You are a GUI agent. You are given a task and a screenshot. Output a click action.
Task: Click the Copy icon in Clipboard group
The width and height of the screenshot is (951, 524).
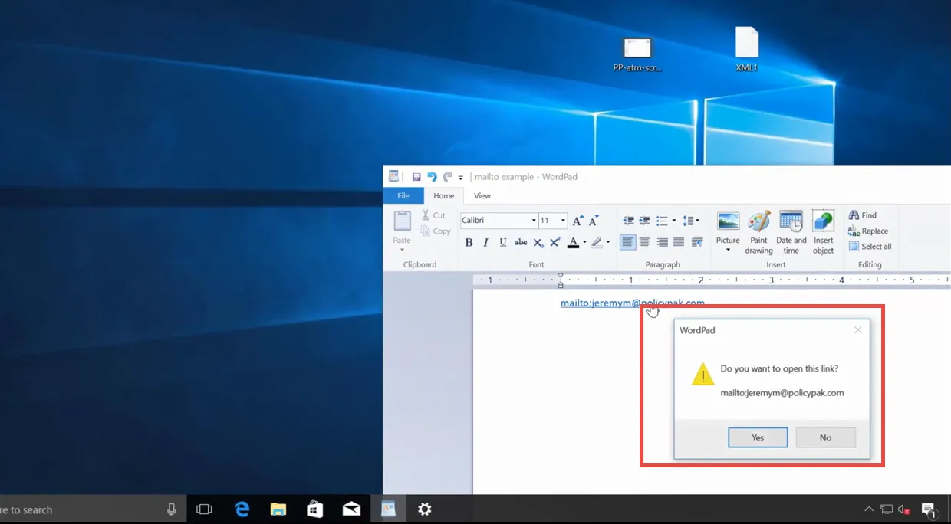point(426,231)
